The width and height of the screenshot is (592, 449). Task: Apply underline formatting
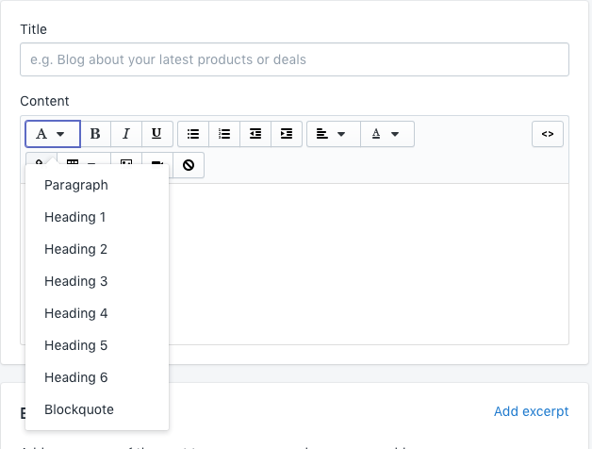(x=156, y=134)
